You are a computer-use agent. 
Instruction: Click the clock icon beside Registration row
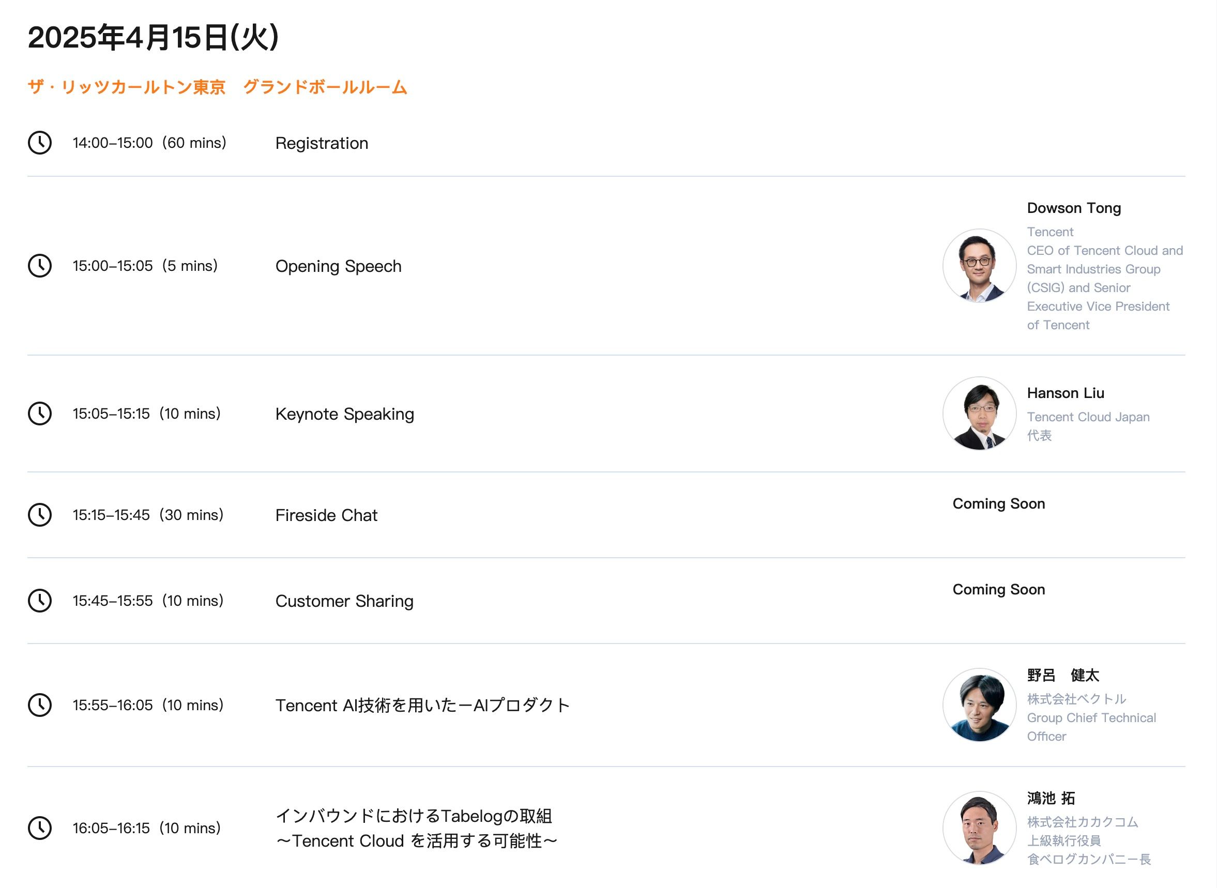pyautogui.click(x=40, y=143)
